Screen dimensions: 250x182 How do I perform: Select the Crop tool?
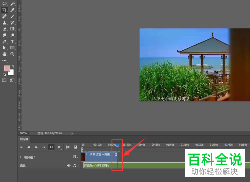[4, 10]
